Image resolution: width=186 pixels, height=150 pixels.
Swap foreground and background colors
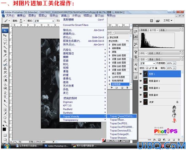coord(6,126)
